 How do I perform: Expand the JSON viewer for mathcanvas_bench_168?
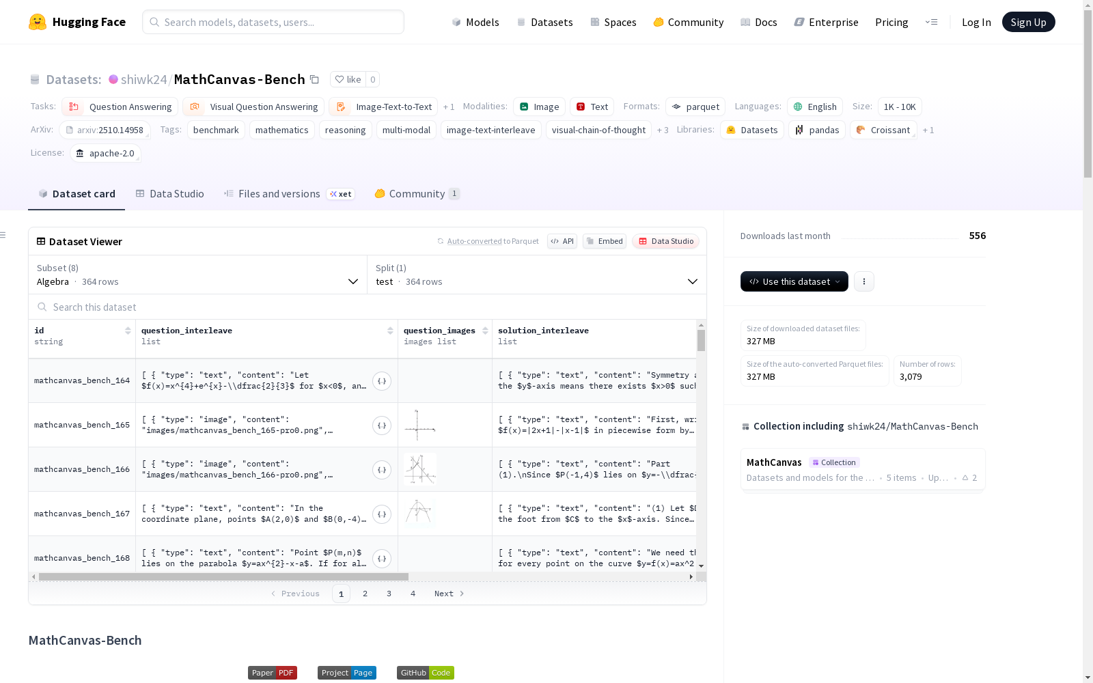pos(382,559)
